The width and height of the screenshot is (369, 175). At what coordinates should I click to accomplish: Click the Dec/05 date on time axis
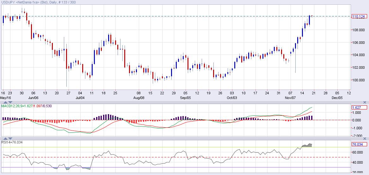337,98
